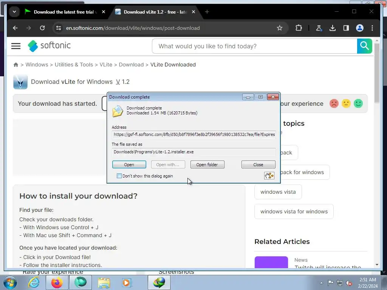Open media player taskbar icon
This screenshot has height=290, width=387.
tap(127, 282)
